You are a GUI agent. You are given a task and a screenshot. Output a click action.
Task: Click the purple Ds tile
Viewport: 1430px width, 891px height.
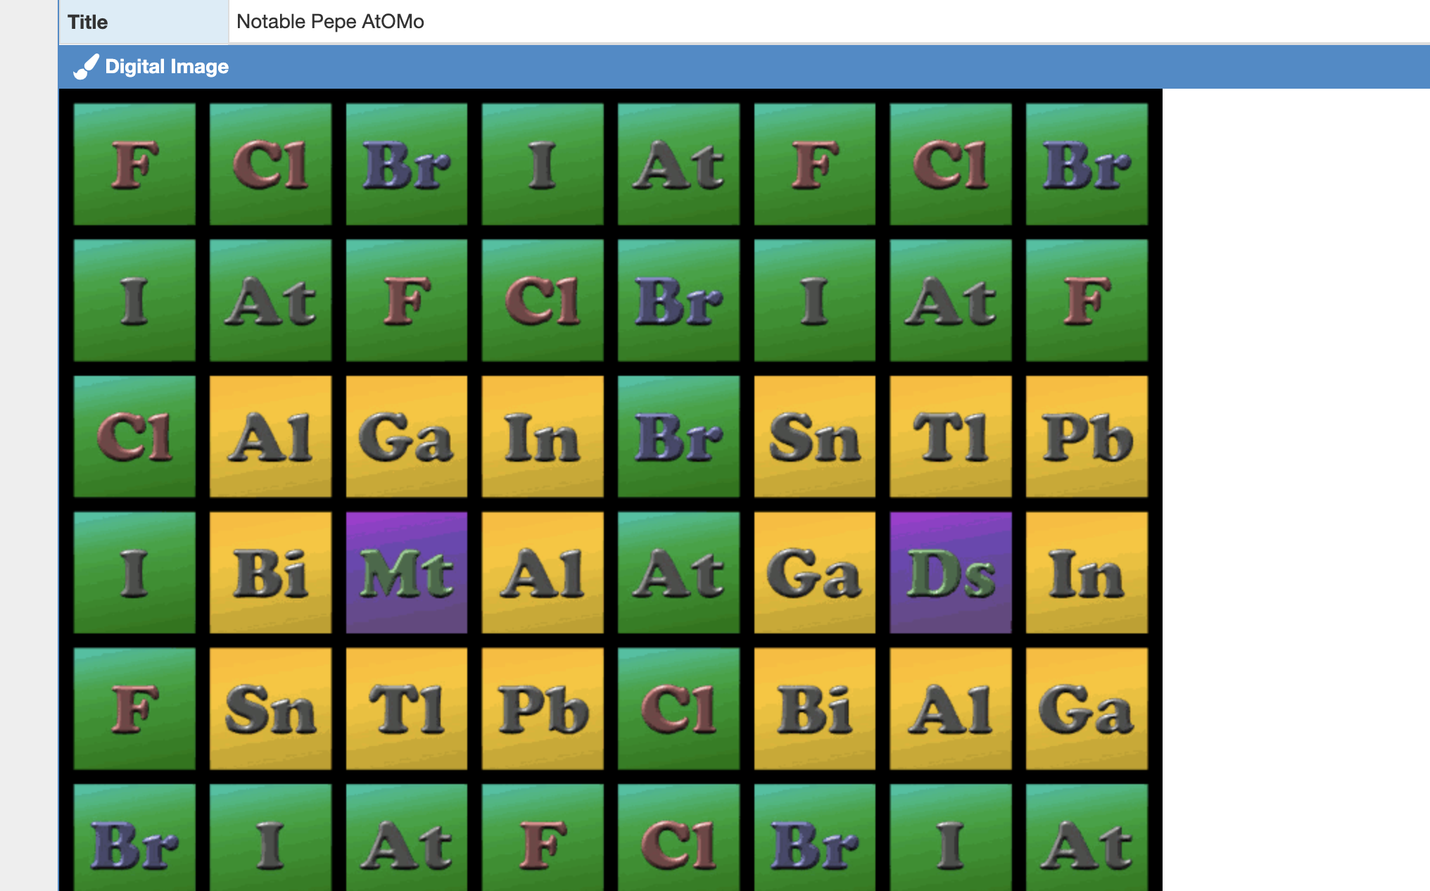click(x=950, y=572)
